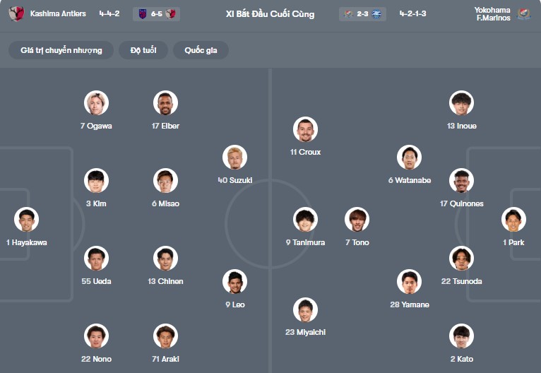Select Croux's player photo
Viewport: 541px width, 373px height.
(x=305, y=129)
